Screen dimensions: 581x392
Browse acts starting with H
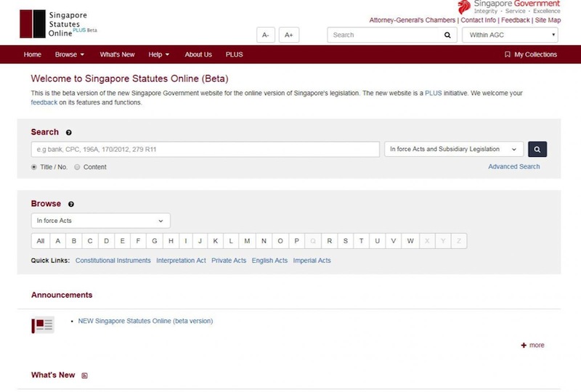click(171, 241)
